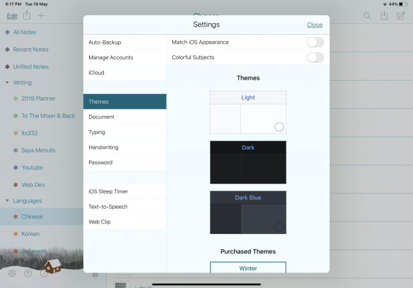Open Document settings
Screen dimensions: 413x288
tap(125, 117)
